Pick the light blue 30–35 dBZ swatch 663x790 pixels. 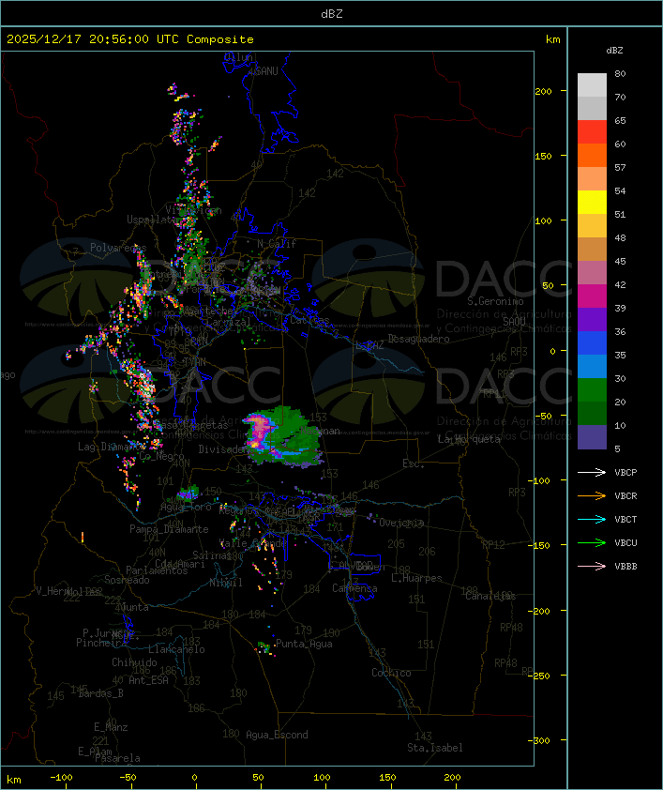(592, 366)
